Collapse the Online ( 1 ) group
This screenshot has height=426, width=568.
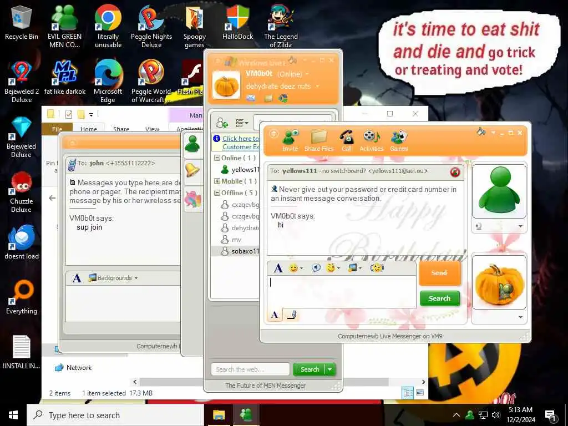point(217,158)
